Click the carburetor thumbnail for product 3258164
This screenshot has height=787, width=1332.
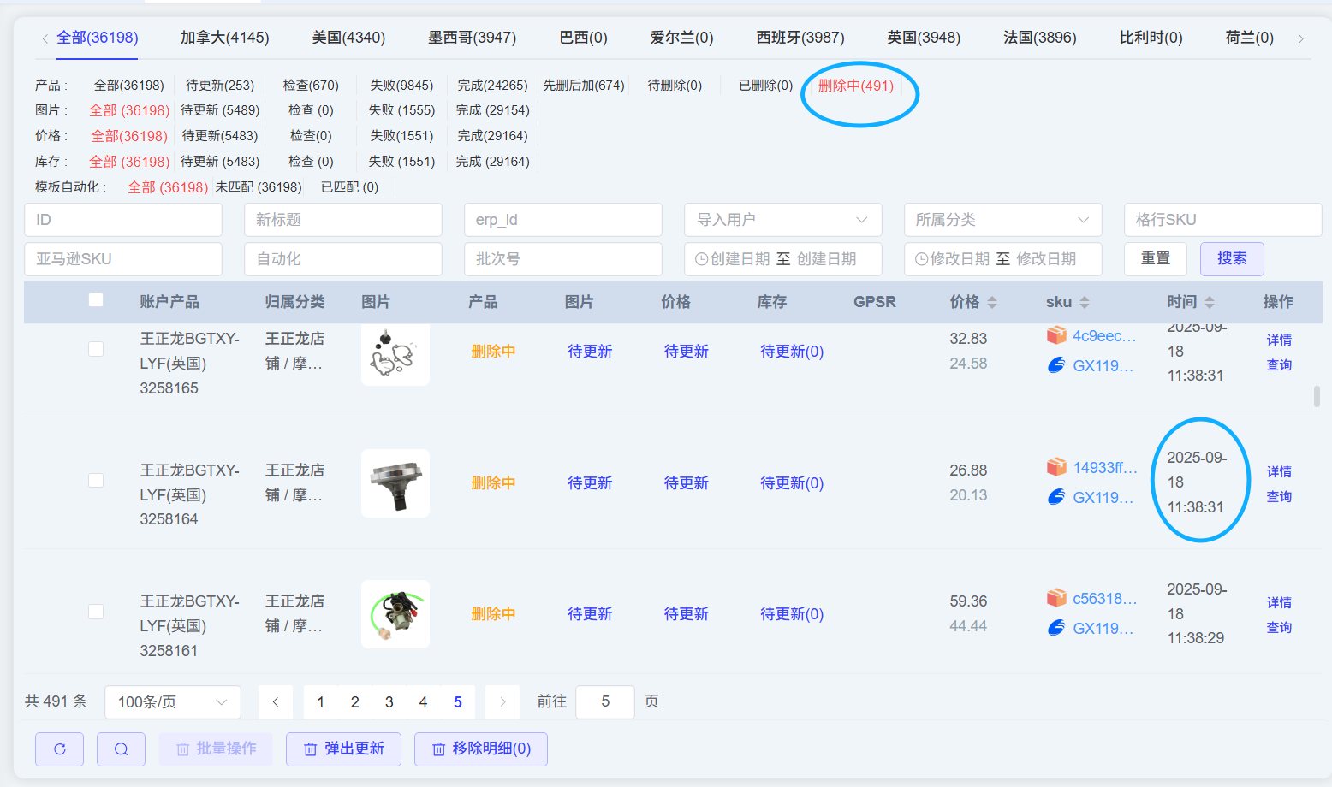[395, 483]
